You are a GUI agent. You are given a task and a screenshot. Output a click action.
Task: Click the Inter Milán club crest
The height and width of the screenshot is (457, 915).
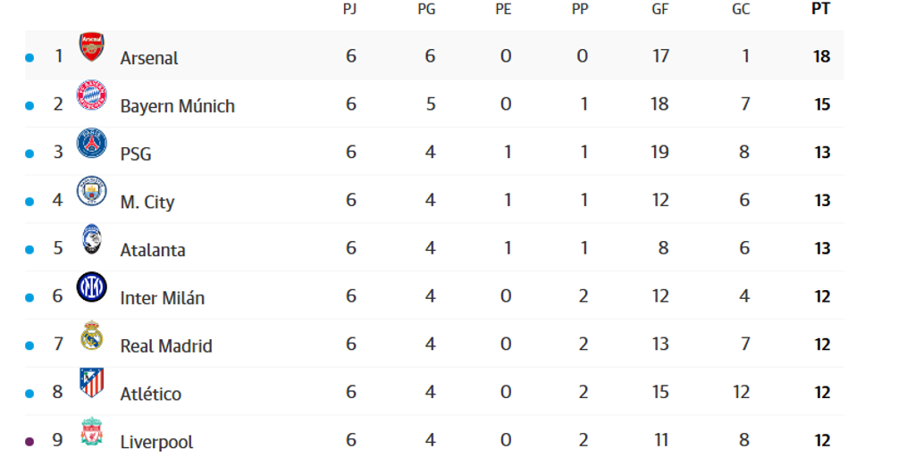coord(91,287)
